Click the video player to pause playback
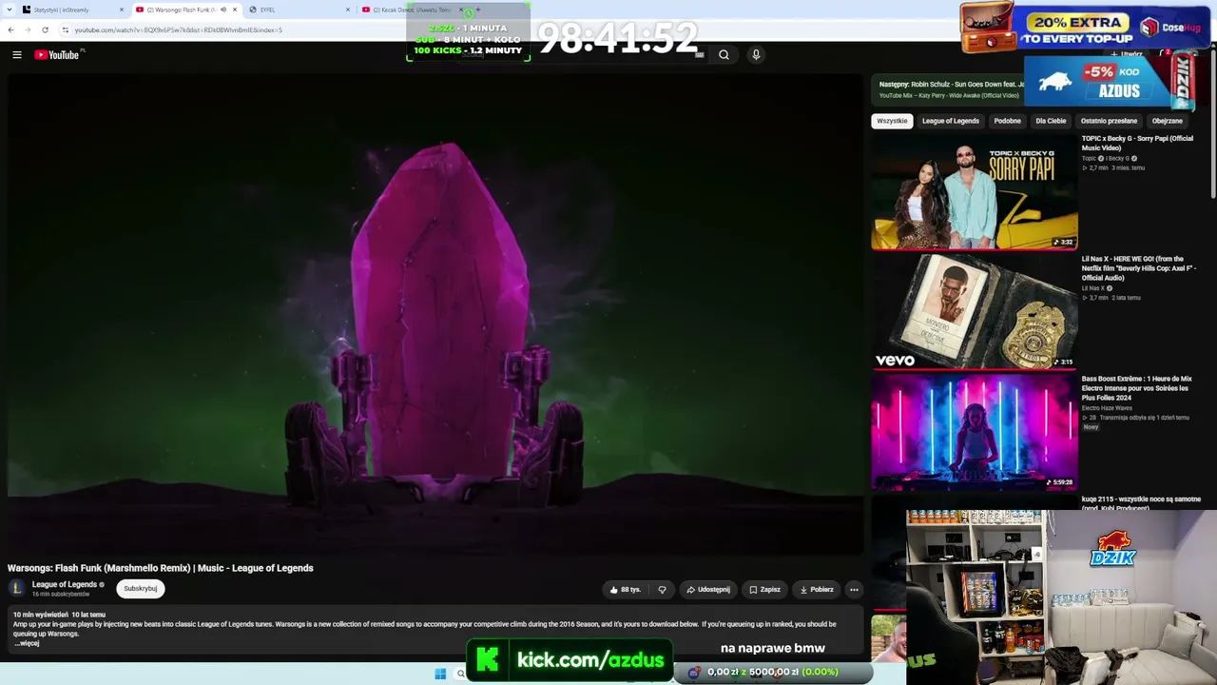The image size is (1217, 685). pos(435,314)
